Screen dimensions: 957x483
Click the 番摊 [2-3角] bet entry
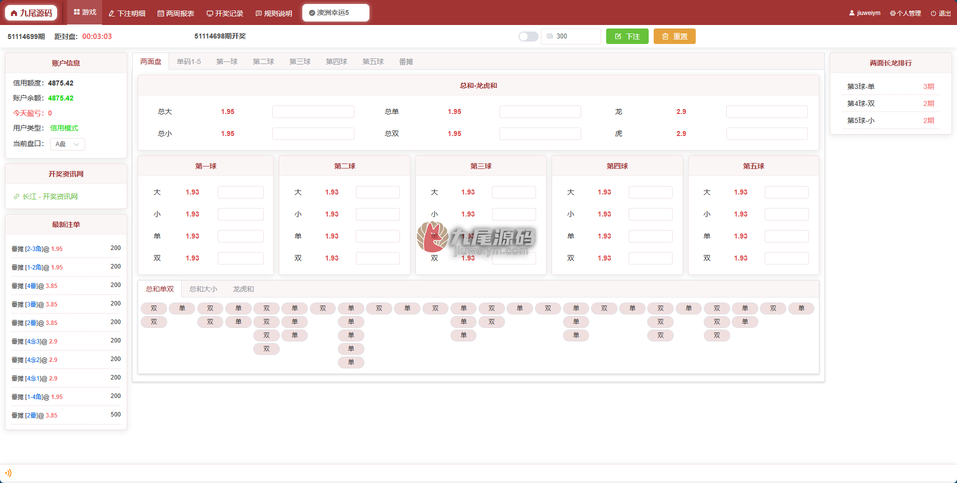(x=66, y=248)
